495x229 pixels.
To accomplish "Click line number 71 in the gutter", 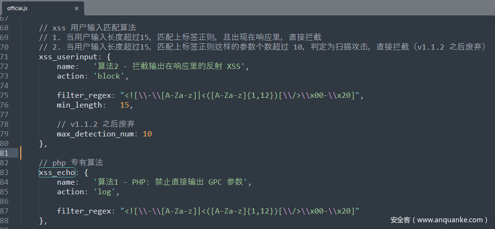I will coord(4,56).
